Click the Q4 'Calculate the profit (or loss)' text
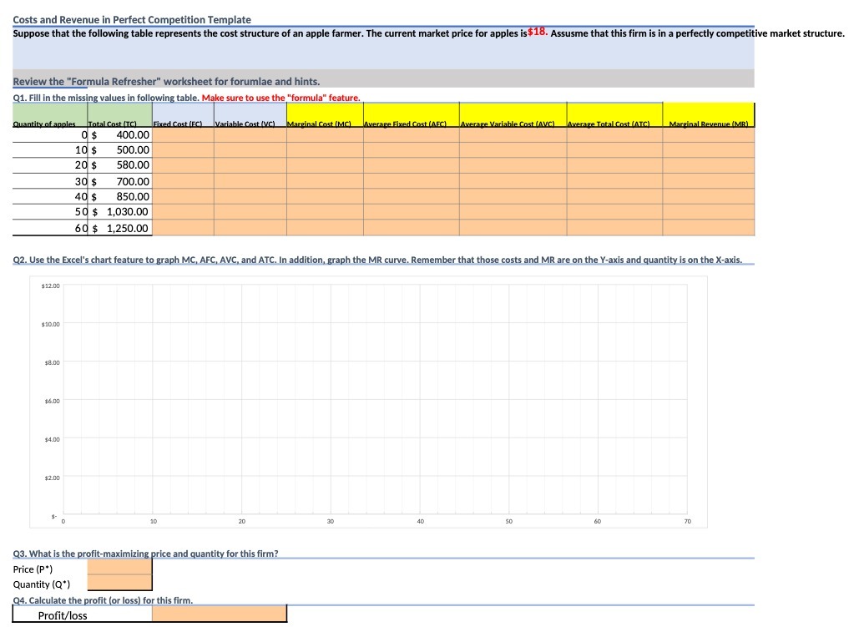The width and height of the screenshot is (864, 627). point(103,600)
